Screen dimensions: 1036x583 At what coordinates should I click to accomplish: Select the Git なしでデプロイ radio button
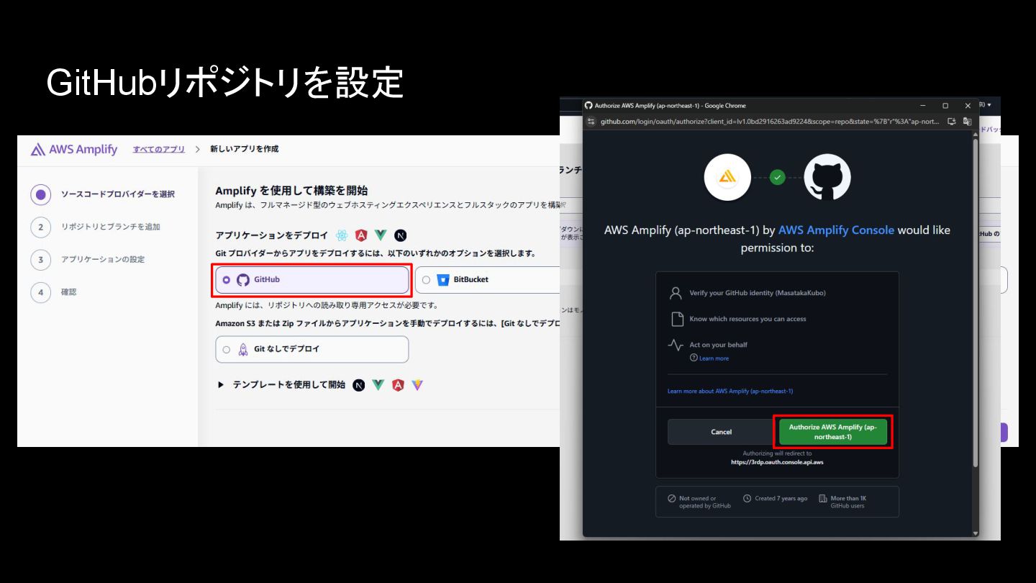(227, 349)
